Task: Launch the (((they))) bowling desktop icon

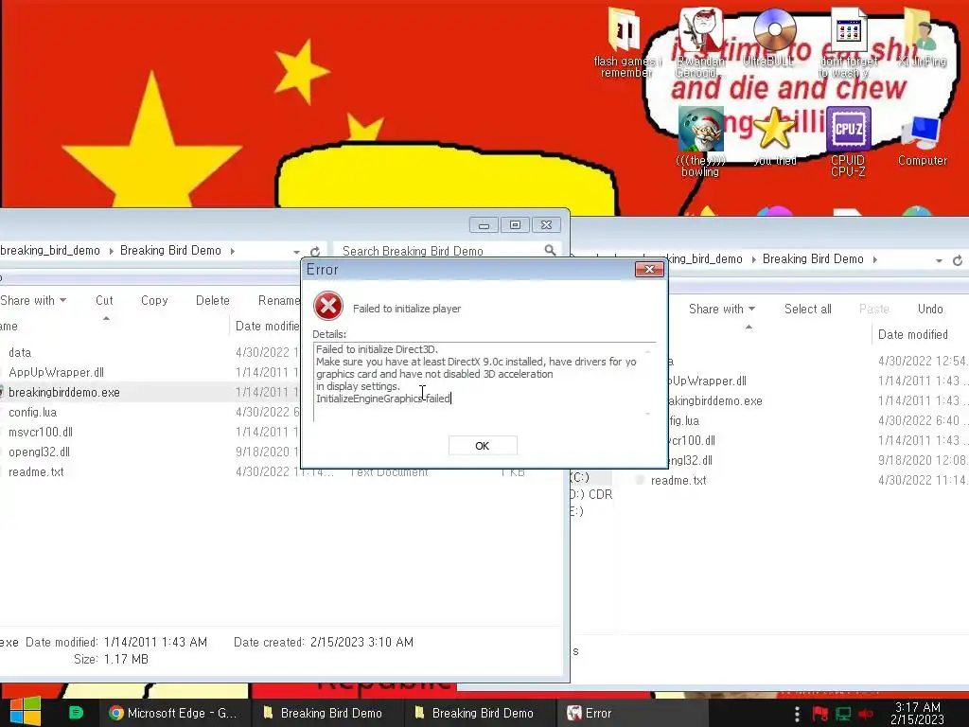Action: click(x=700, y=142)
